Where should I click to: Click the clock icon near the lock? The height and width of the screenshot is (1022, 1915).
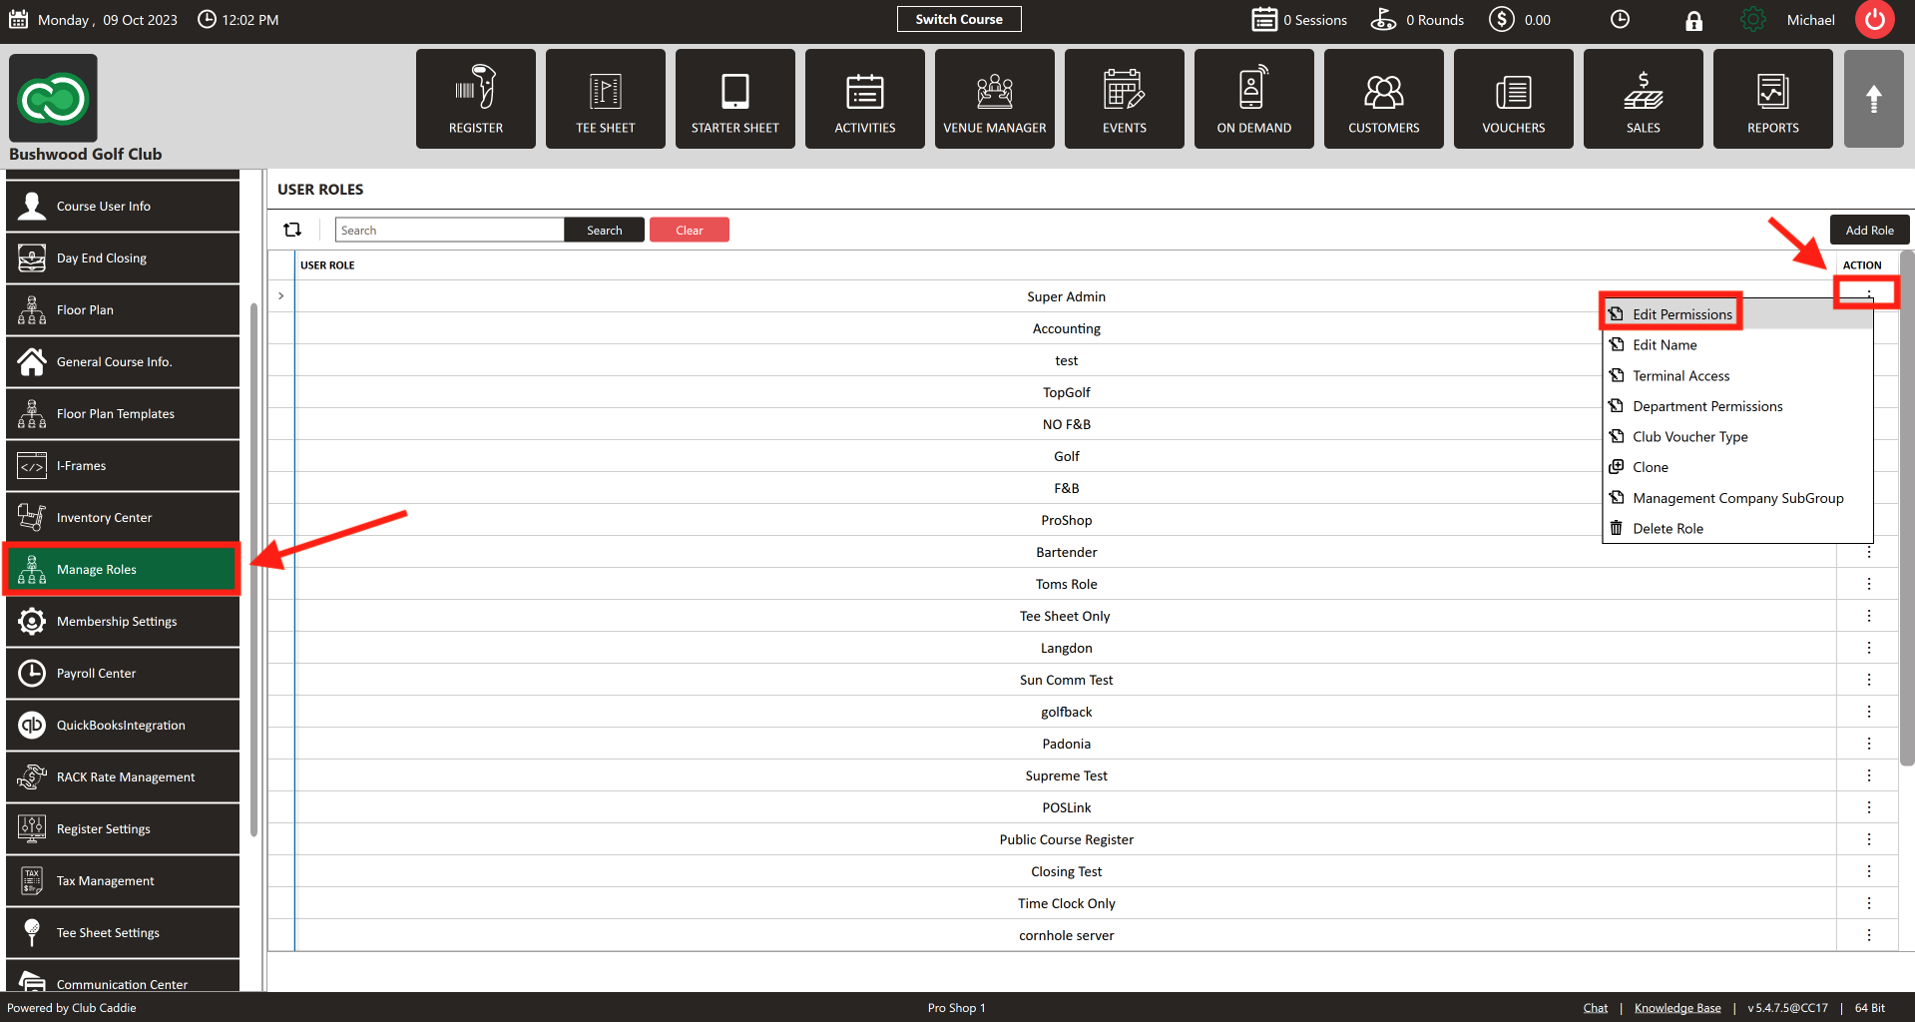(x=1621, y=20)
